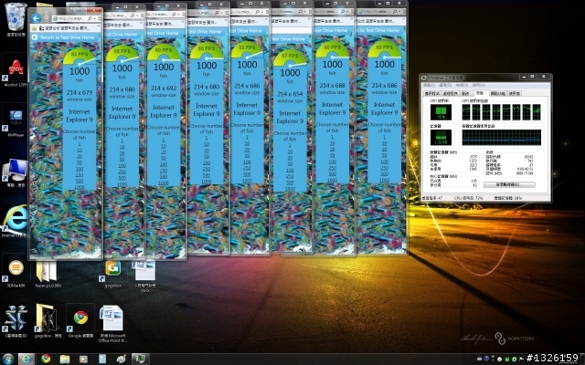Open the .docx file icon beside gogobox
The image size is (585, 365).
pos(144,276)
